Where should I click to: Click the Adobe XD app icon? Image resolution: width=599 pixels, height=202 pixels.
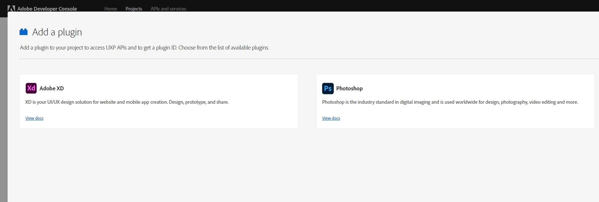coord(31,88)
